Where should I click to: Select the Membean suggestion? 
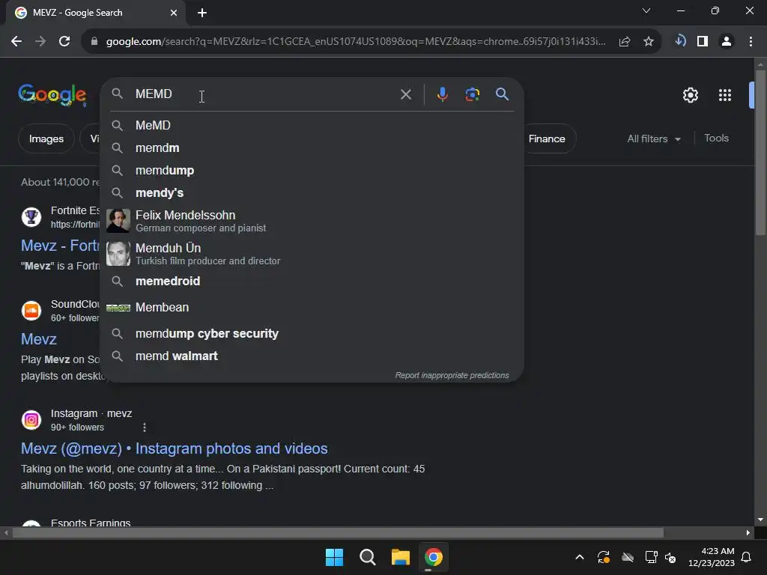point(312,307)
